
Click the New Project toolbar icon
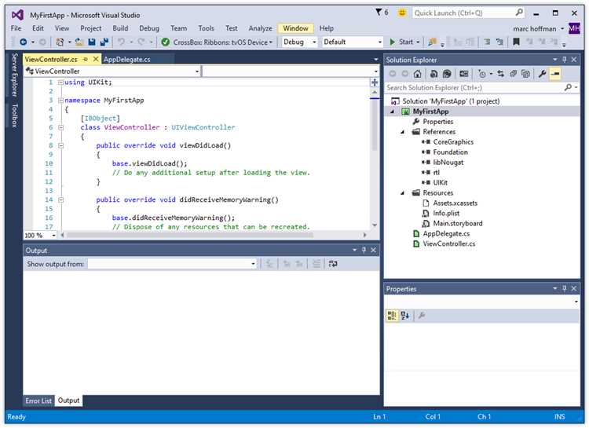tap(60, 42)
